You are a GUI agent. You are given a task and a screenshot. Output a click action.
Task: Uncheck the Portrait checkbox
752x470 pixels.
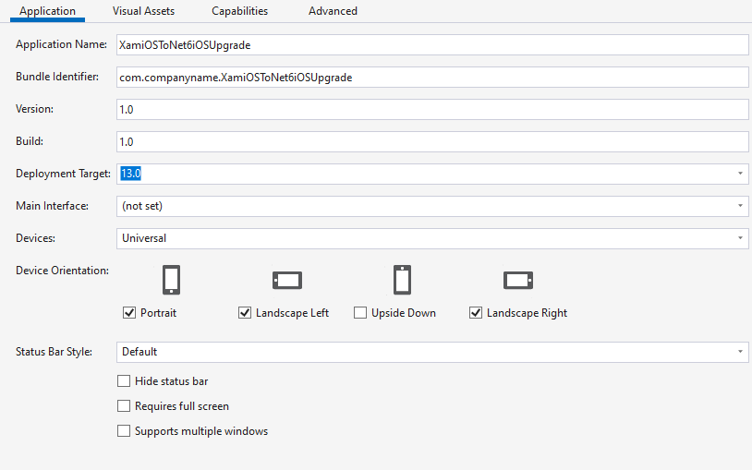pyautogui.click(x=129, y=313)
